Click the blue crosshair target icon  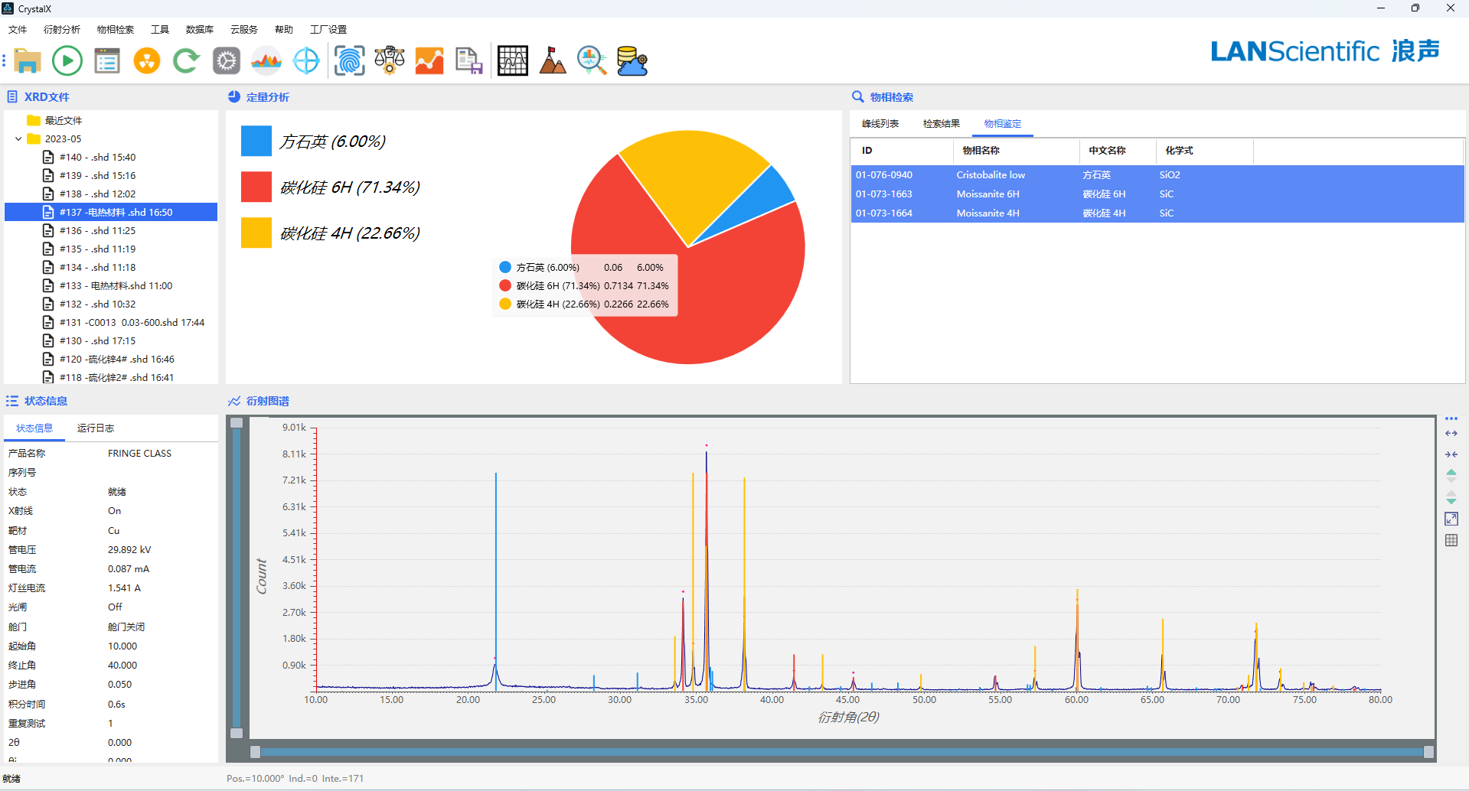pos(306,60)
